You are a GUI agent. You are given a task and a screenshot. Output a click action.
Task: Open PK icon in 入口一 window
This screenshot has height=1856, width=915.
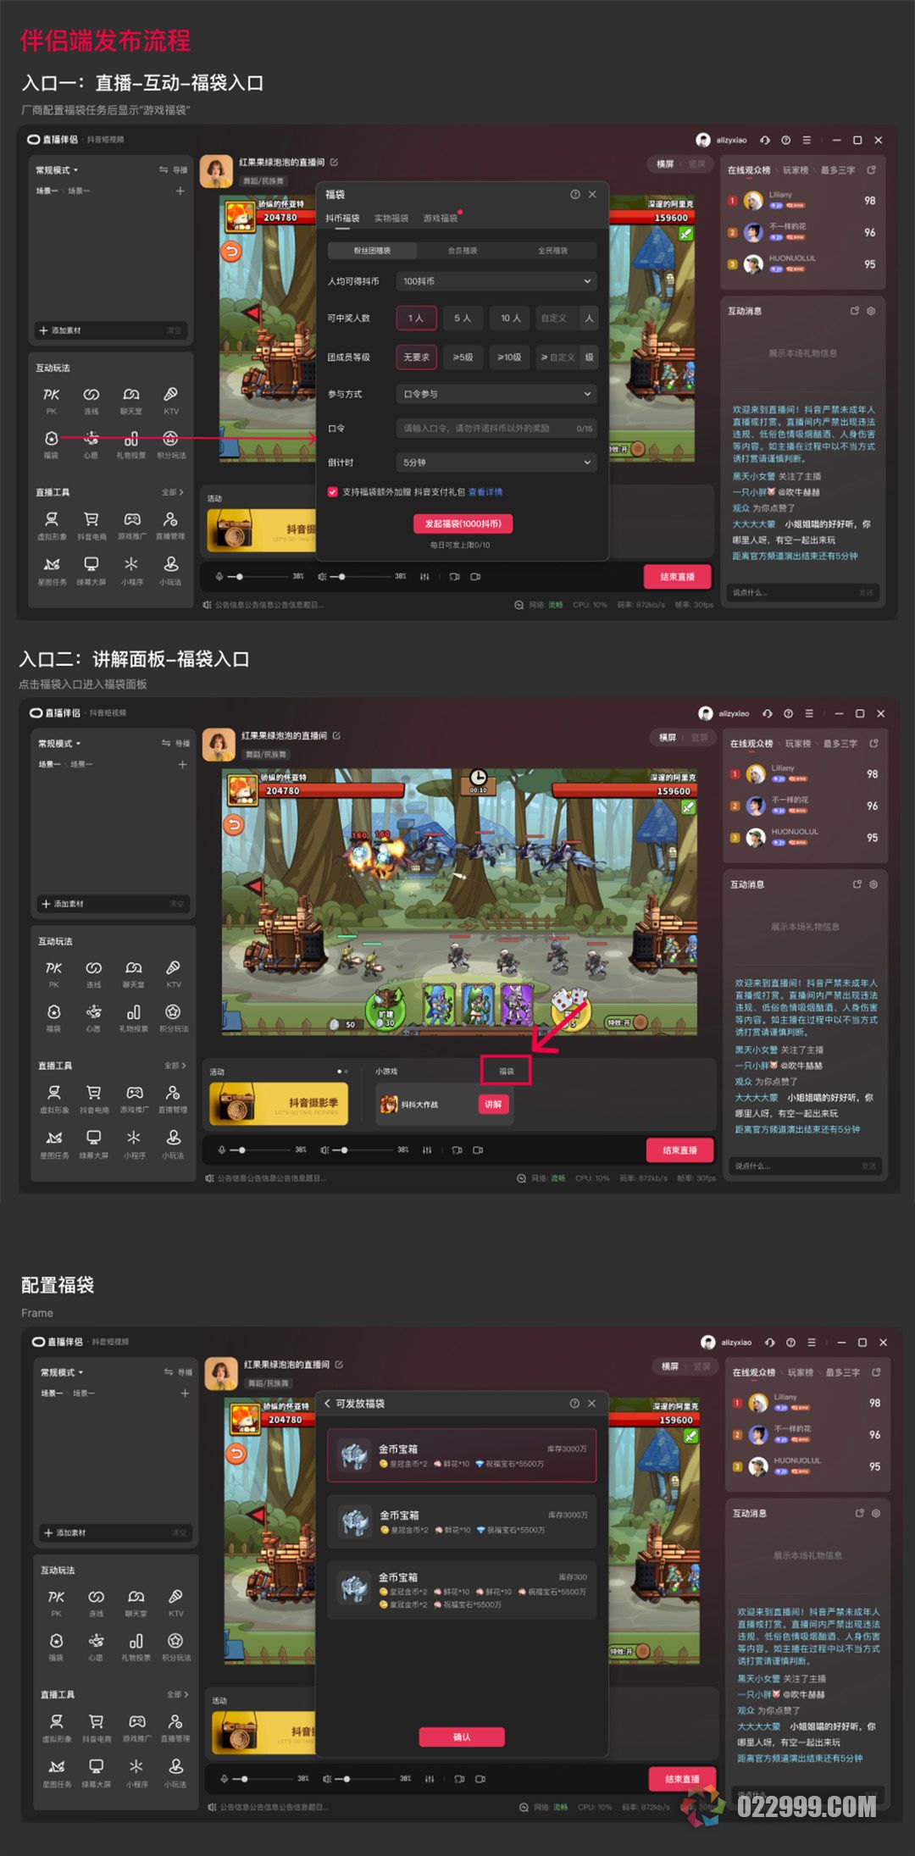[x=51, y=395]
